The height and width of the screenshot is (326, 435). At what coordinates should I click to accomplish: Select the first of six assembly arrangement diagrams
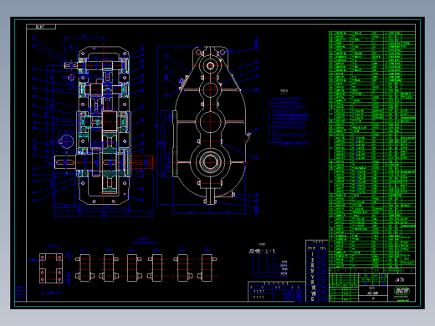(x=84, y=267)
